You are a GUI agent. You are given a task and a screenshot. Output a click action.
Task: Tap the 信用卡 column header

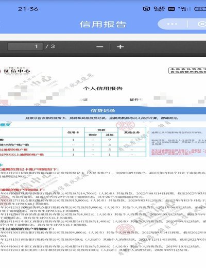click(x=73, y=132)
